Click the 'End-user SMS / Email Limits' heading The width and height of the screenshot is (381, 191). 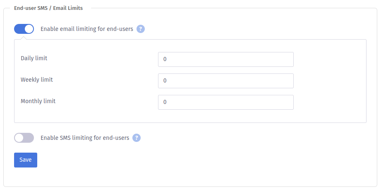point(48,8)
